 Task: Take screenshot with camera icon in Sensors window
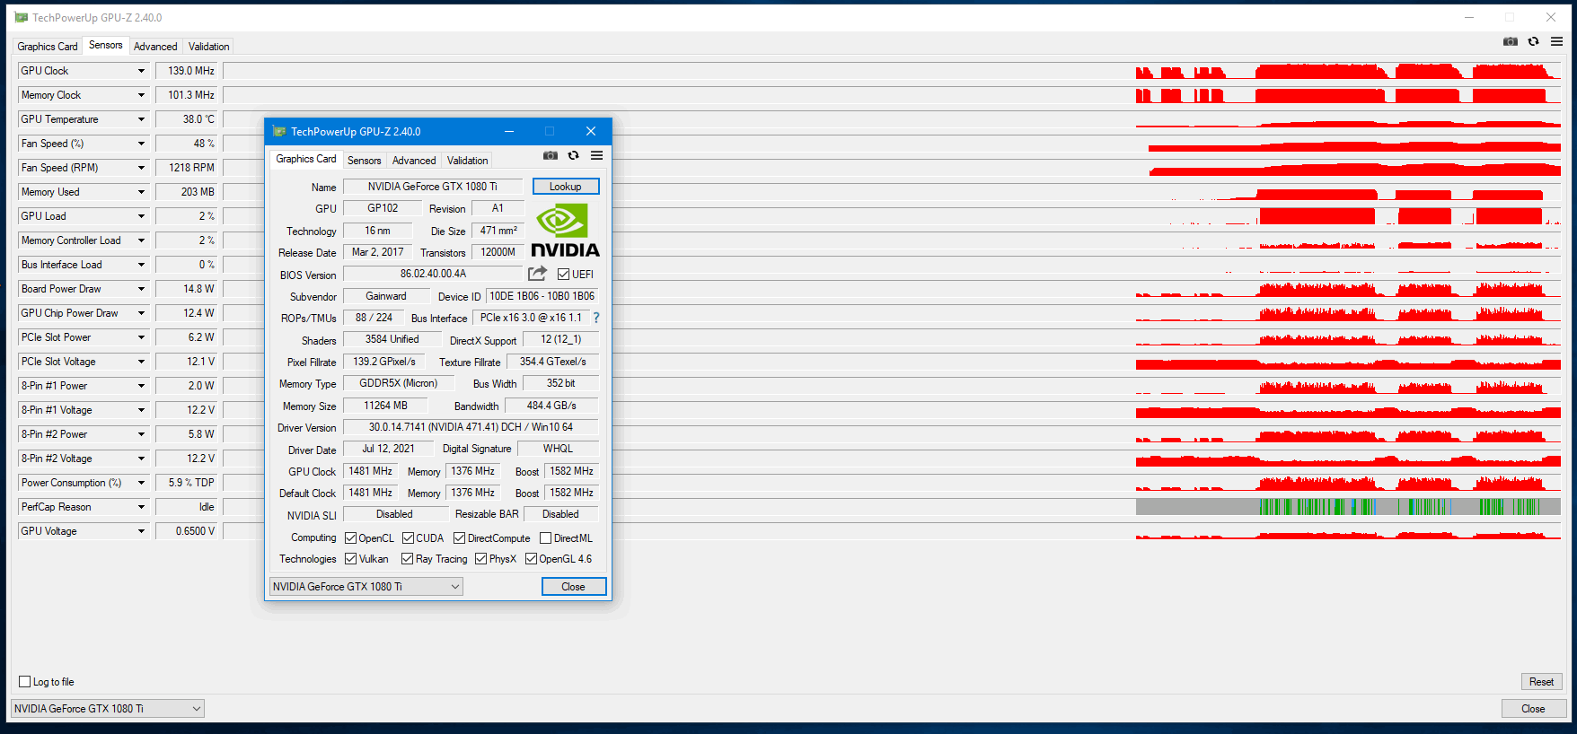[1511, 41]
